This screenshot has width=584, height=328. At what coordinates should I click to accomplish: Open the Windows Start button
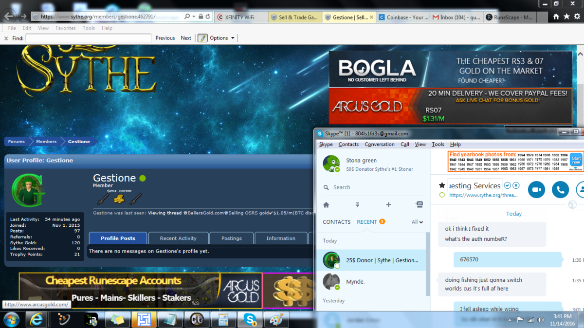pyautogui.click(x=11, y=319)
